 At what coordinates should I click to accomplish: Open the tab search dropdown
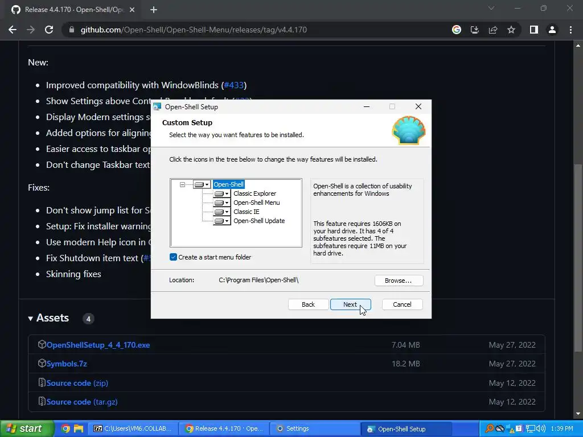tap(491, 8)
